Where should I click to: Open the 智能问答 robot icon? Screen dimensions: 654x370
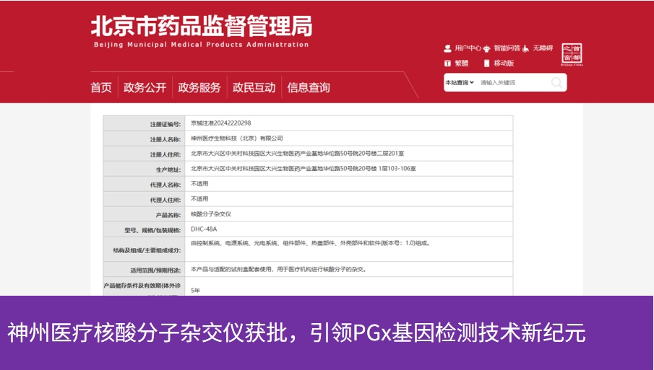486,48
